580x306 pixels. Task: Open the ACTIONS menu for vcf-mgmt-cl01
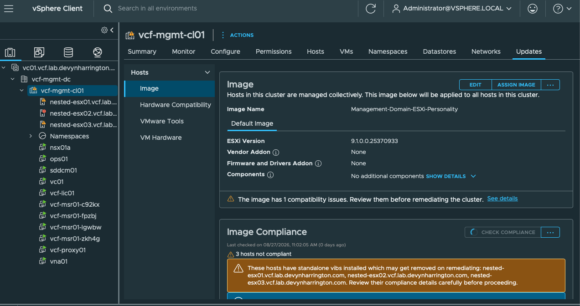237,35
